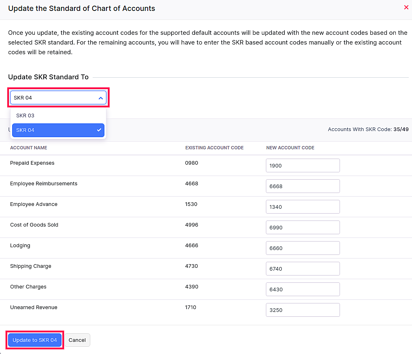Select Cost of Goods Sold code field
The height and width of the screenshot is (354, 412).
(x=302, y=227)
